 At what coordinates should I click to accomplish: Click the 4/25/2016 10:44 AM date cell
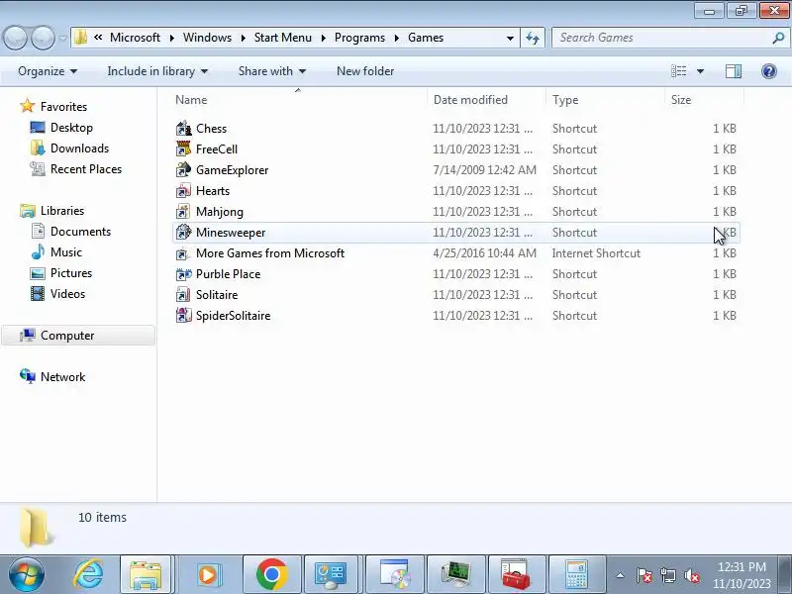coord(484,253)
